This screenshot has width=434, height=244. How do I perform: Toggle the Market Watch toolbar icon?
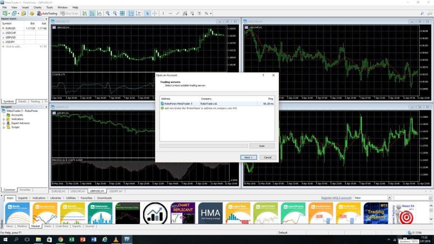click(24, 13)
